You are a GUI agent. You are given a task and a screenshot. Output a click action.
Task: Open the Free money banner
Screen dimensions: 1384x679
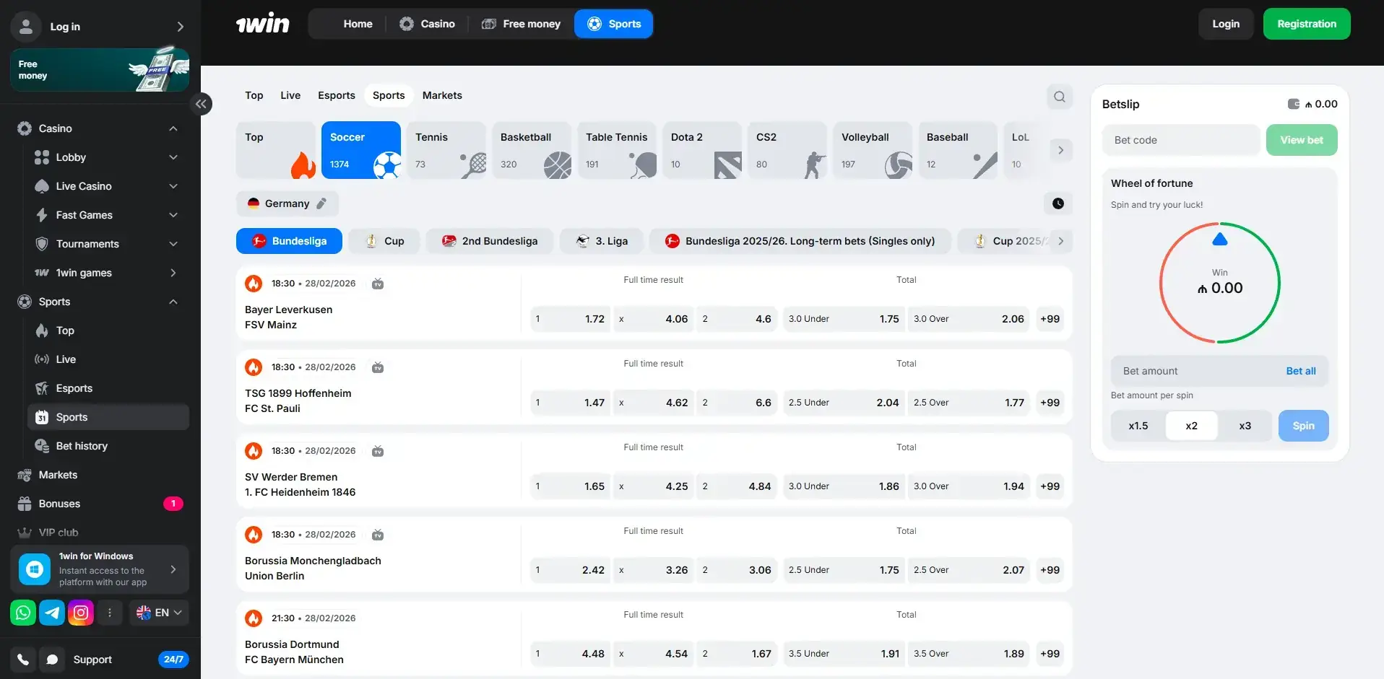click(x=100, y=70)
